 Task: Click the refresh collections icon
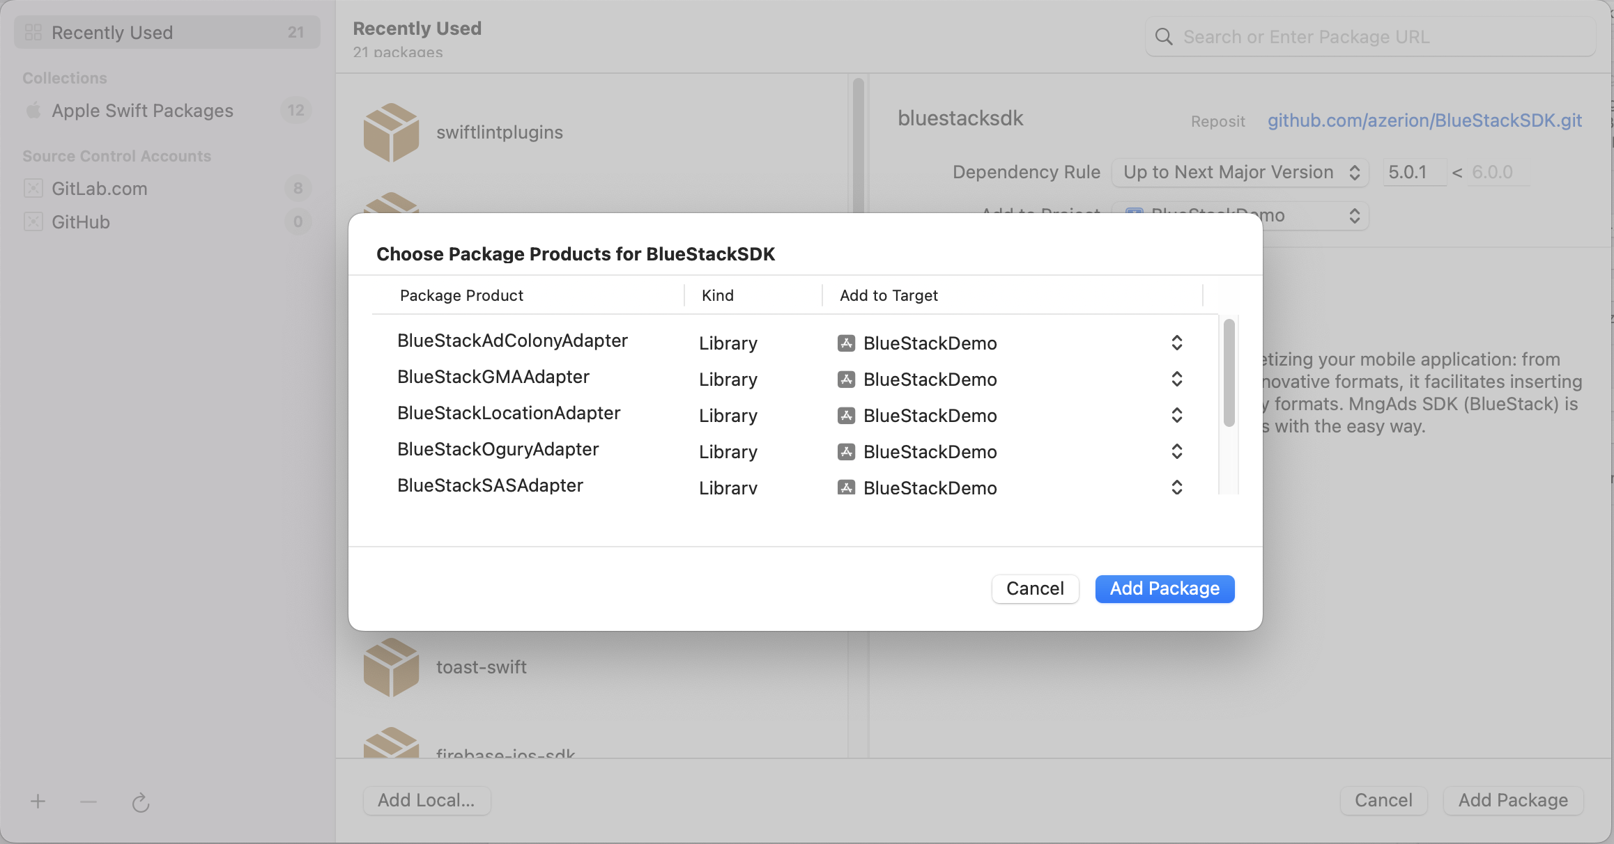point(141,802)
